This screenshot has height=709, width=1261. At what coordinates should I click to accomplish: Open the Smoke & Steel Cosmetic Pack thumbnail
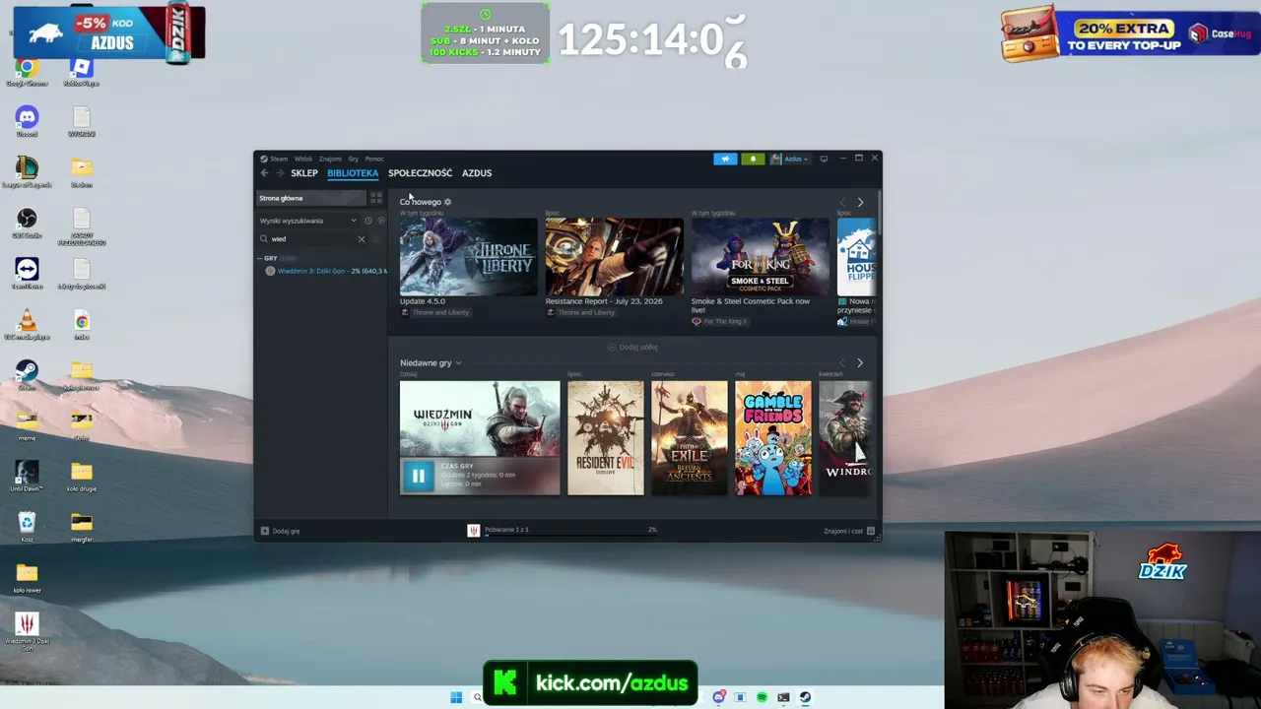pyautogui.click(x=761, y=256)
